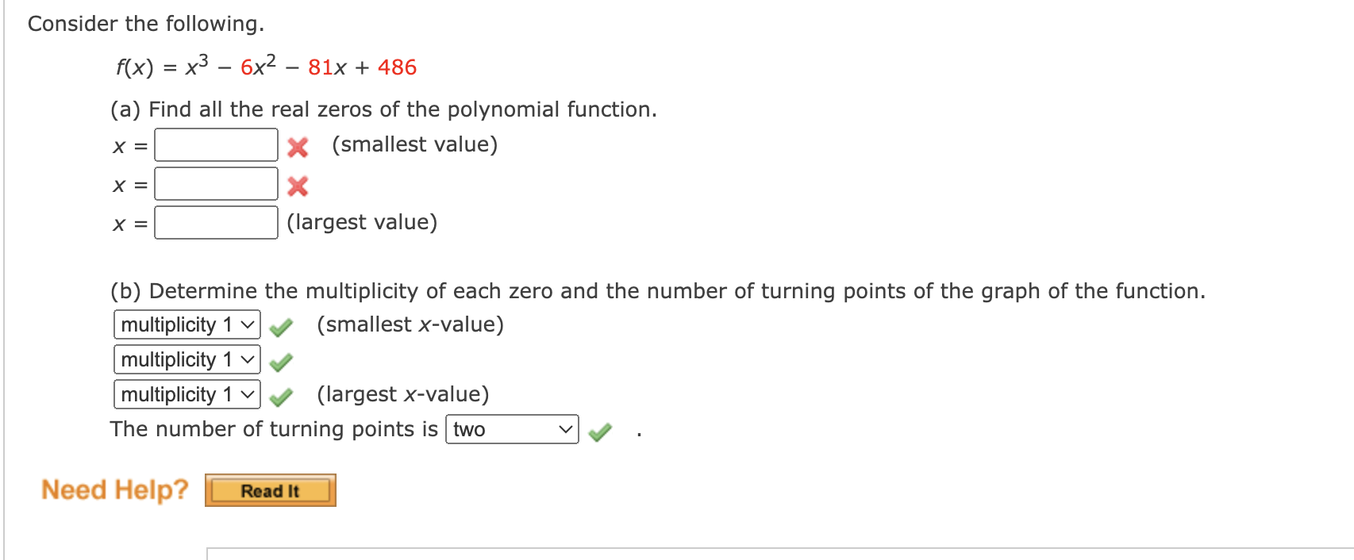The image size is (1354, 560).
Task: Click the Need Help? label
Action: [x=115, y=490]
